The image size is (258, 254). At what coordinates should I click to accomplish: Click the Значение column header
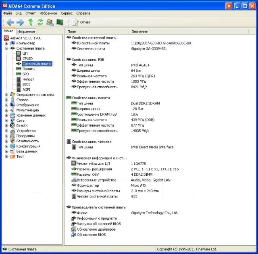point(189,31)
